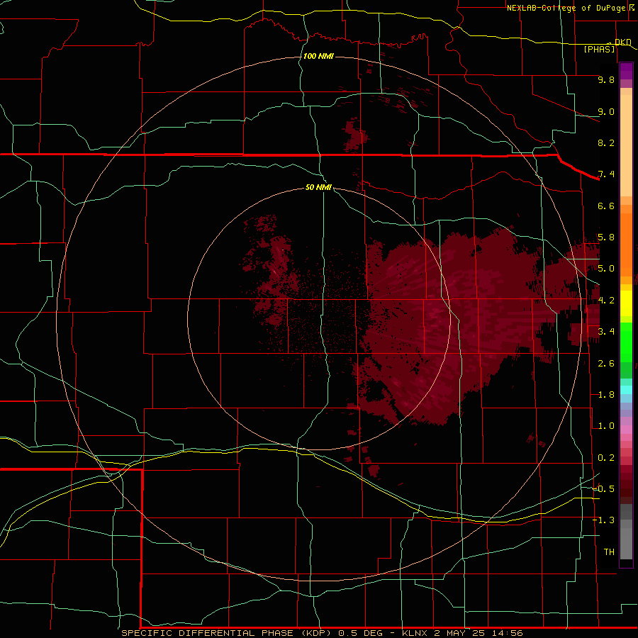The image size is (638, 638).
Task: Click the 3.4 value on color scale
Action: click(606, 332)
